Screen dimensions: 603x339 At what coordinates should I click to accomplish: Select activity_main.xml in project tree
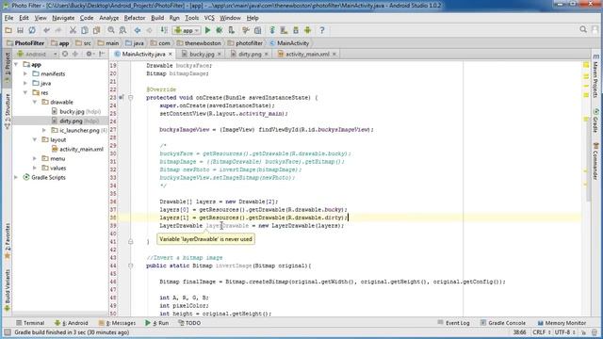tap(77, 149)
